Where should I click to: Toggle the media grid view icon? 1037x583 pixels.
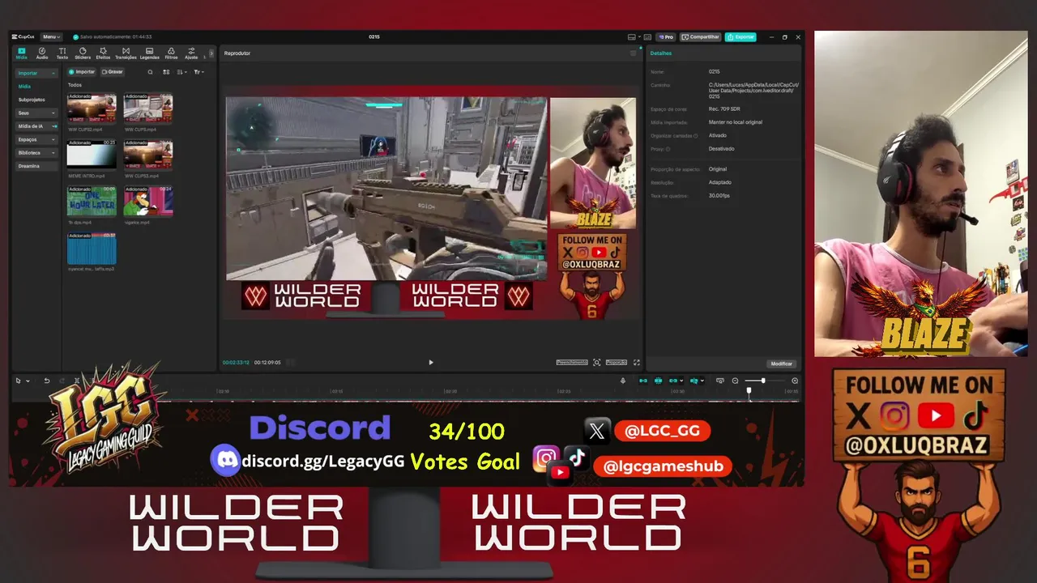(166, 72)
